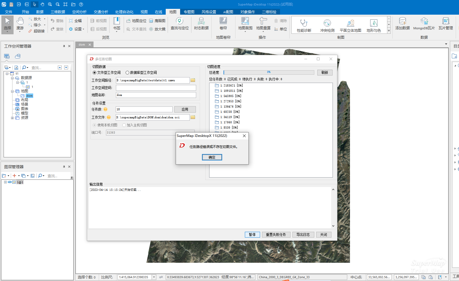Select 数据库型工作空间 radio option
This screenshot has width=459, height=281.
point(141,72)
